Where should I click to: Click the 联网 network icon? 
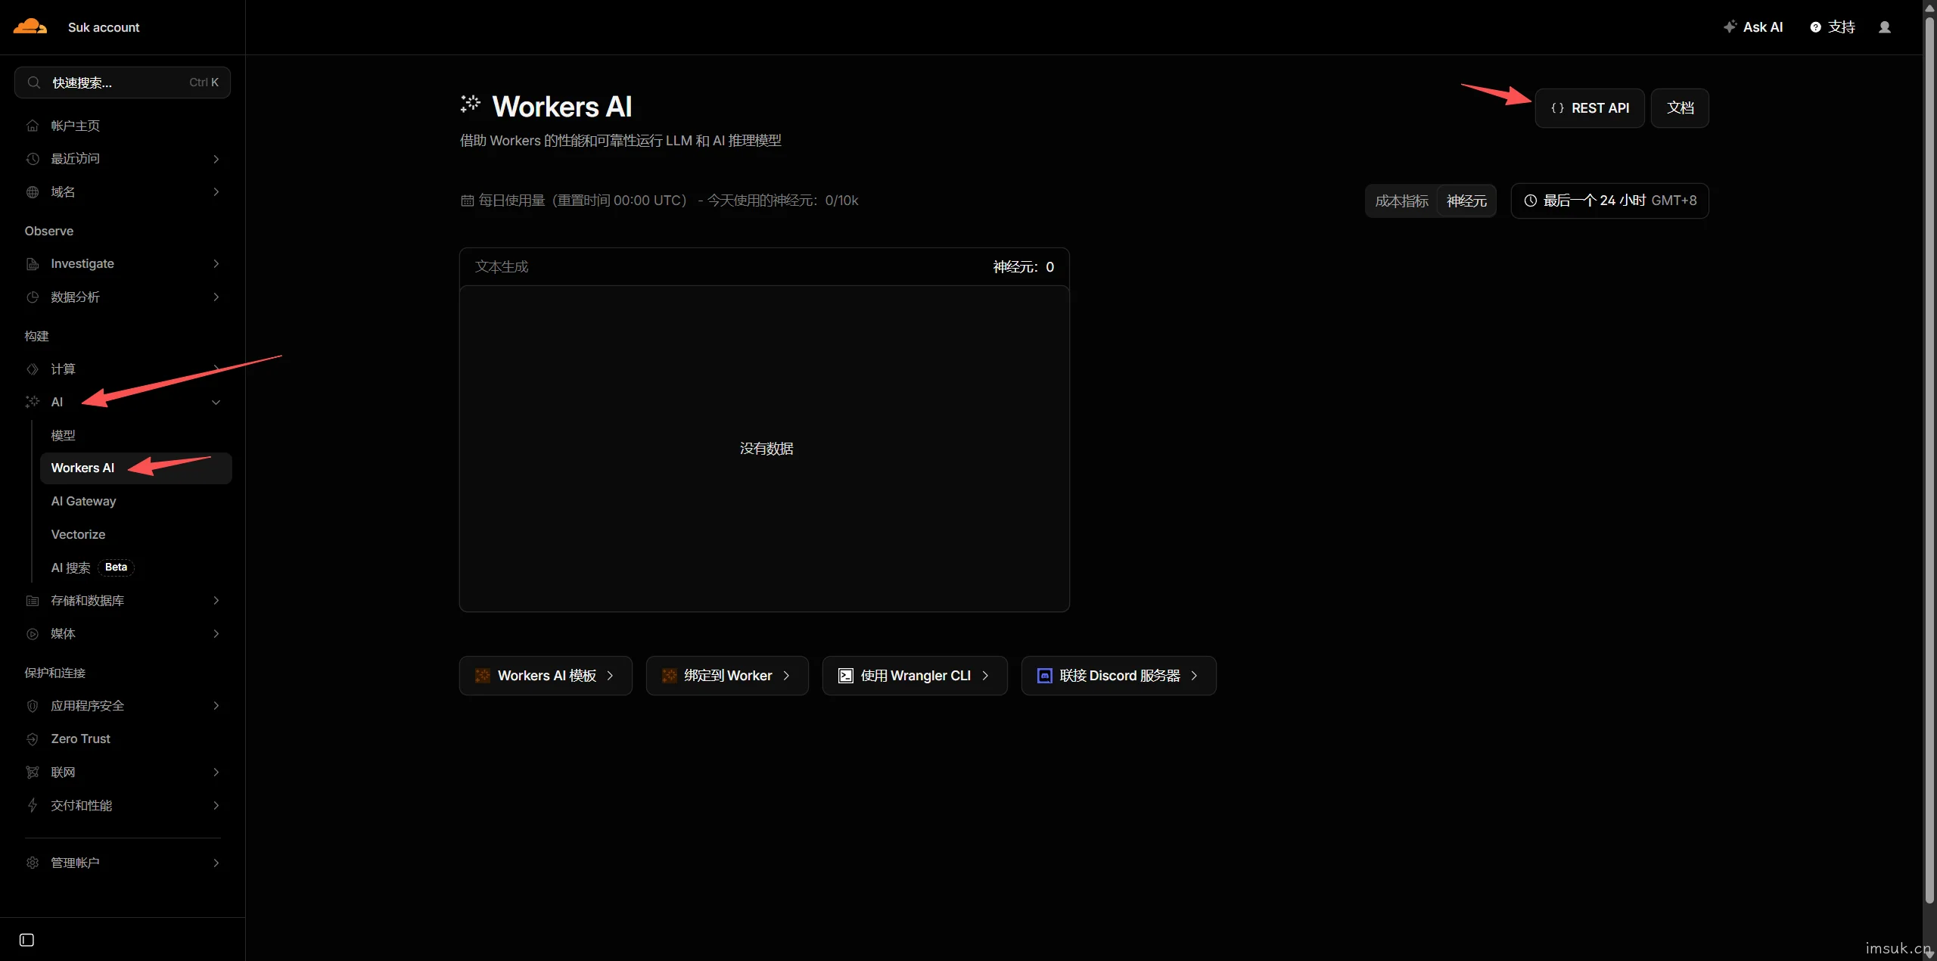[33, 773]
